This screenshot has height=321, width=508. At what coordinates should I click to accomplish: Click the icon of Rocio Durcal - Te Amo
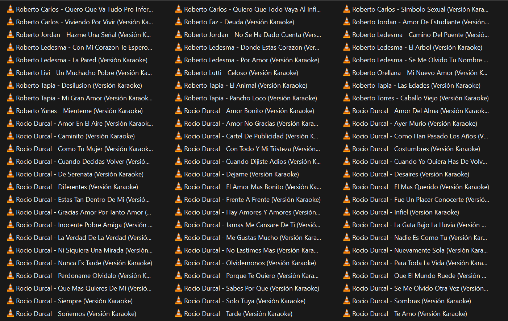coord(347,313)
